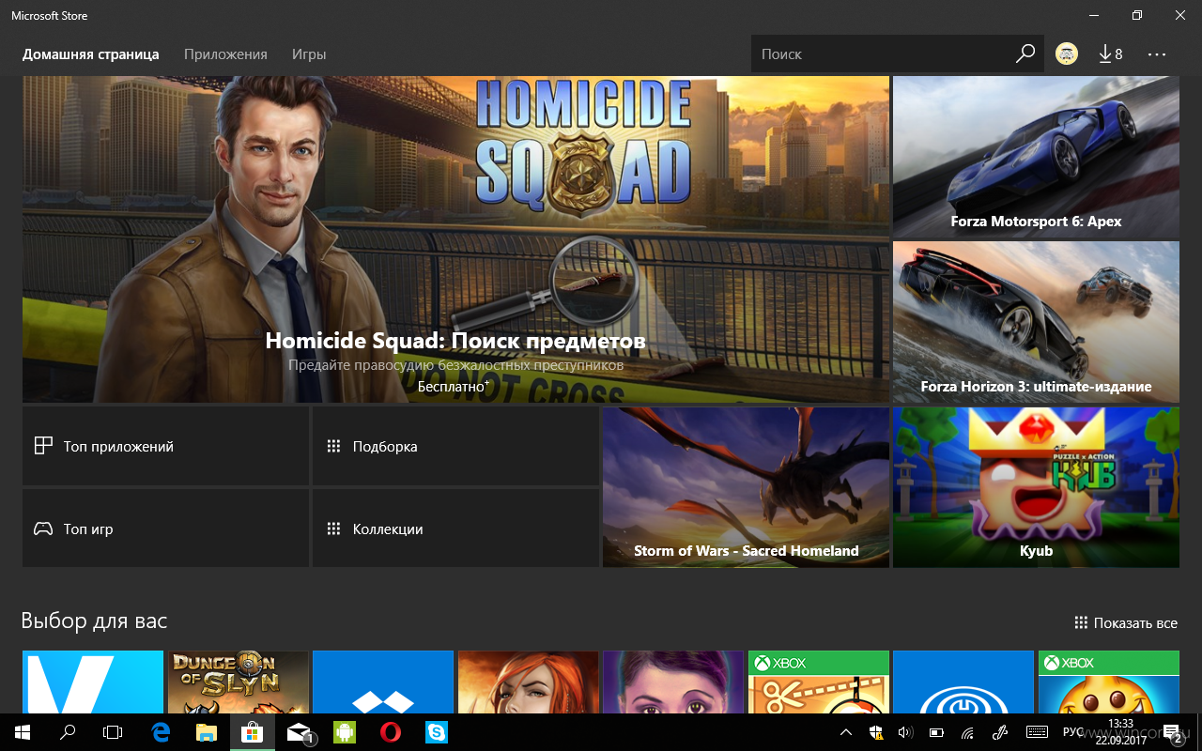Open Windows Defender tray icon
1202x751 pixels.
click(x=875, y=732)
